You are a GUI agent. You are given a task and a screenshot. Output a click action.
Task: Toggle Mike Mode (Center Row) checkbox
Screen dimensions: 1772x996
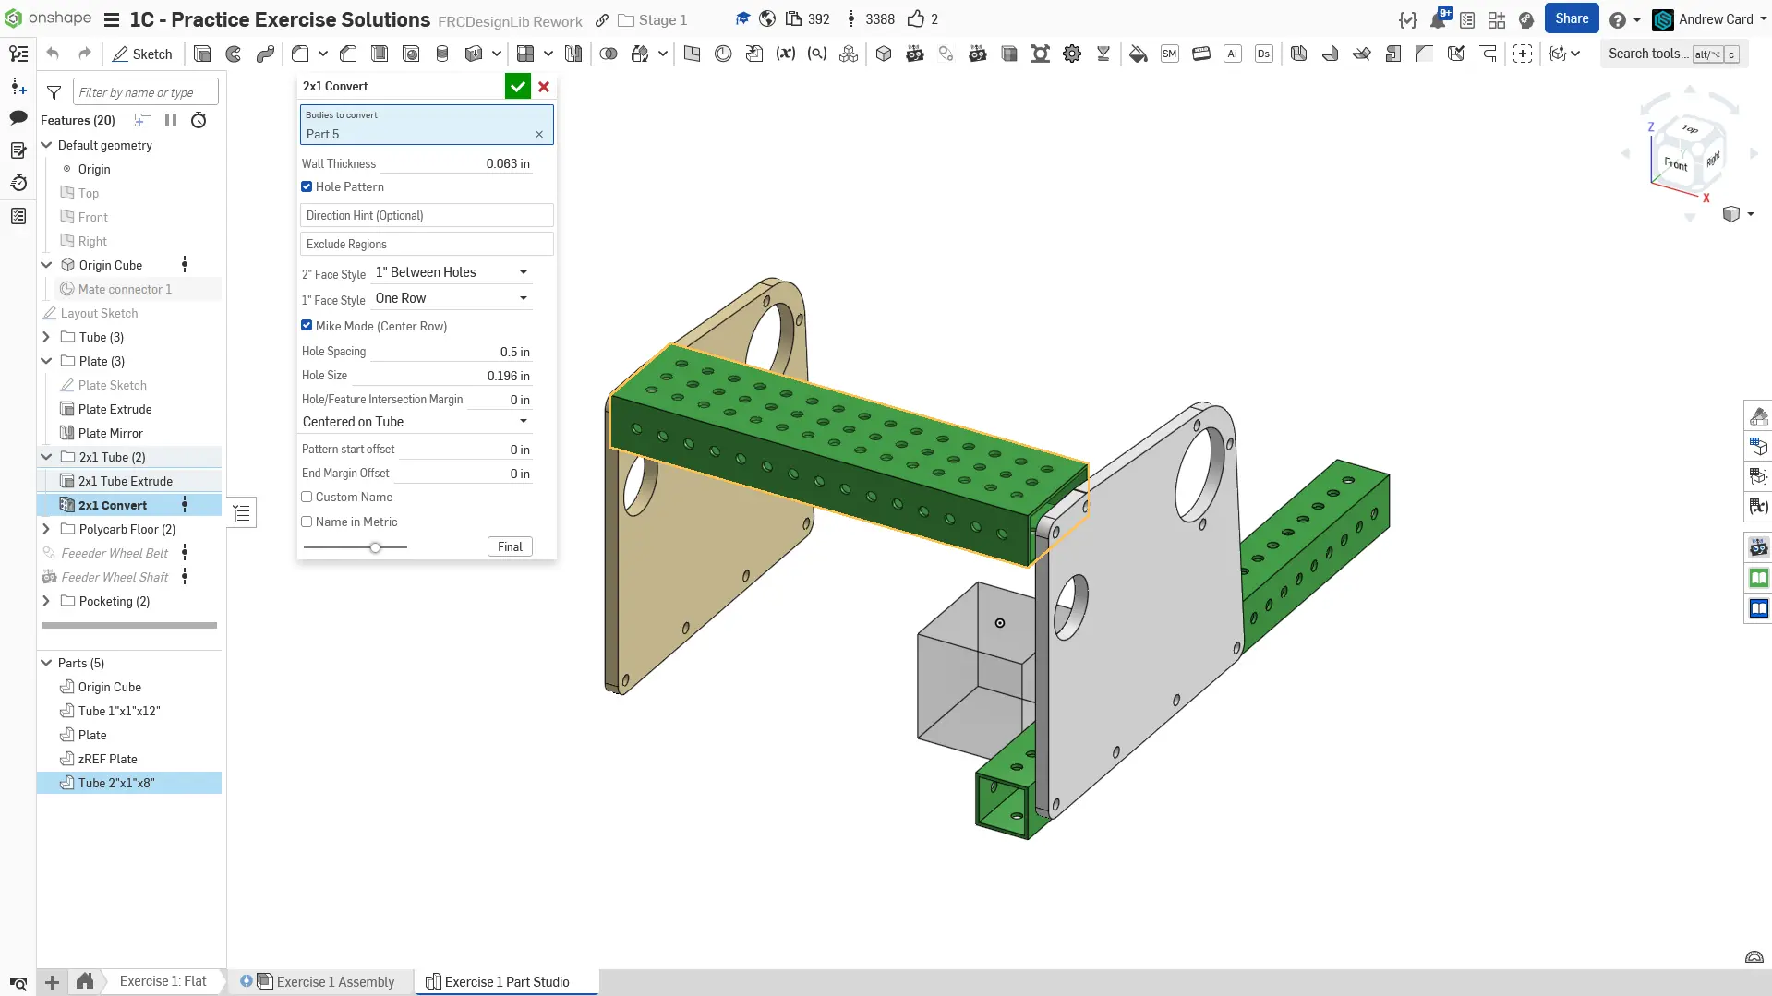point(307,326)
